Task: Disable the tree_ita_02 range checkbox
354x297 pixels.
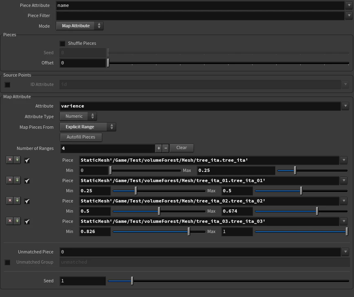Action: (x=27, y=201)
